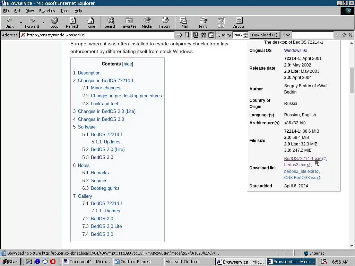Jump to Description in Contents
The image size is (355, 266).
[89, 73]
